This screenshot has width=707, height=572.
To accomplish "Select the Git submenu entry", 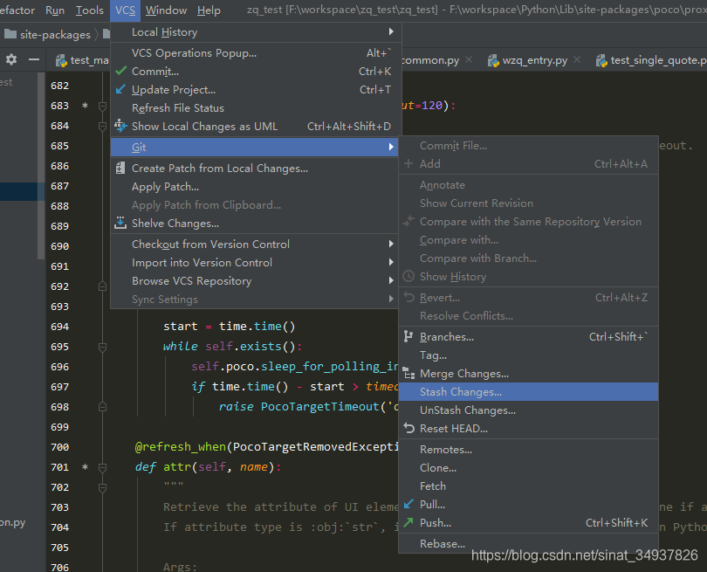I will (254, 147).
